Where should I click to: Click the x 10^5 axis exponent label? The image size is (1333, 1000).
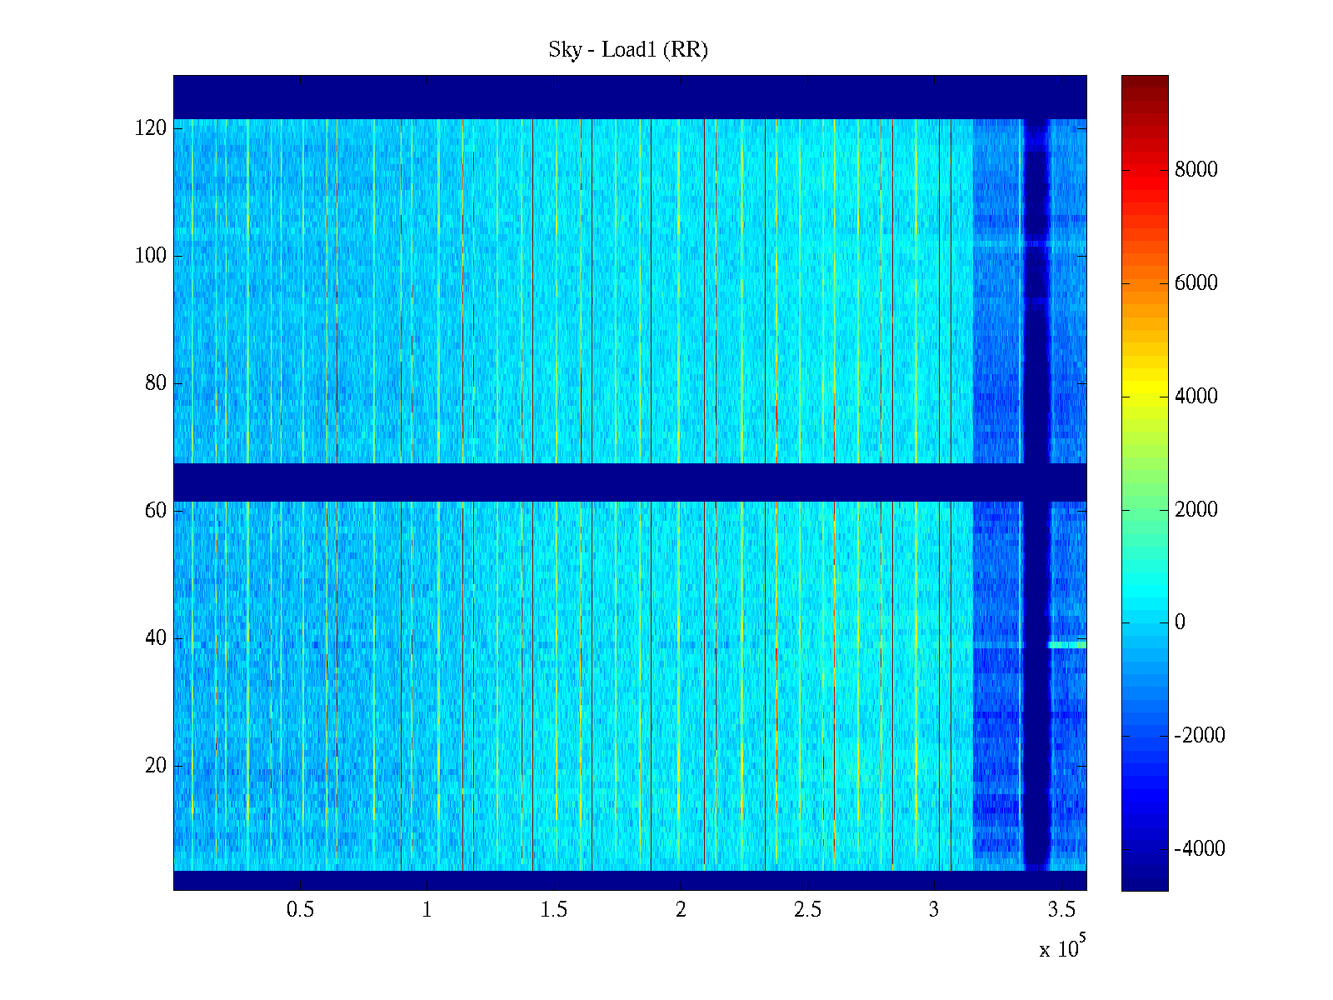point(1061,947)
